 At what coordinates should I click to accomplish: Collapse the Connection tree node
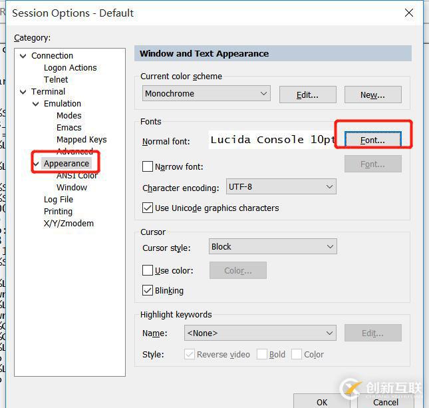tap(23, 56)
